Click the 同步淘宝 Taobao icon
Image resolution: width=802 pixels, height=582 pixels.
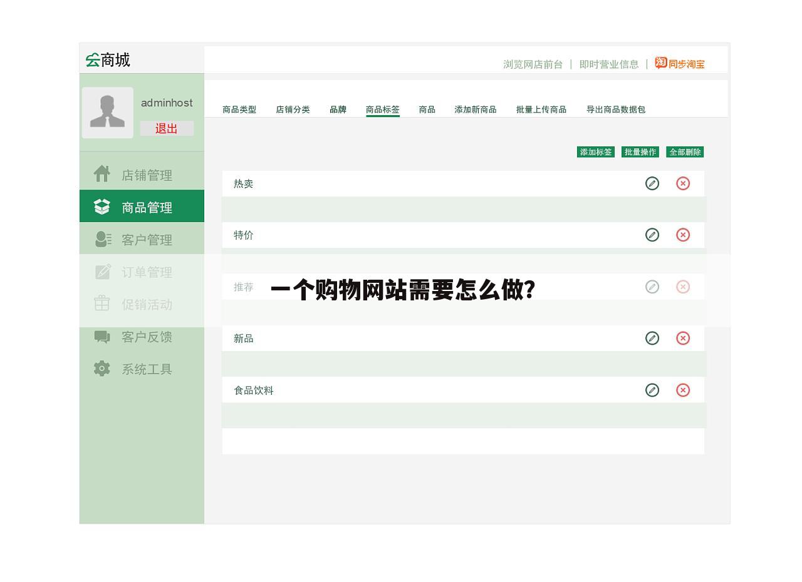pyautogui.click(x=660, y=63)
